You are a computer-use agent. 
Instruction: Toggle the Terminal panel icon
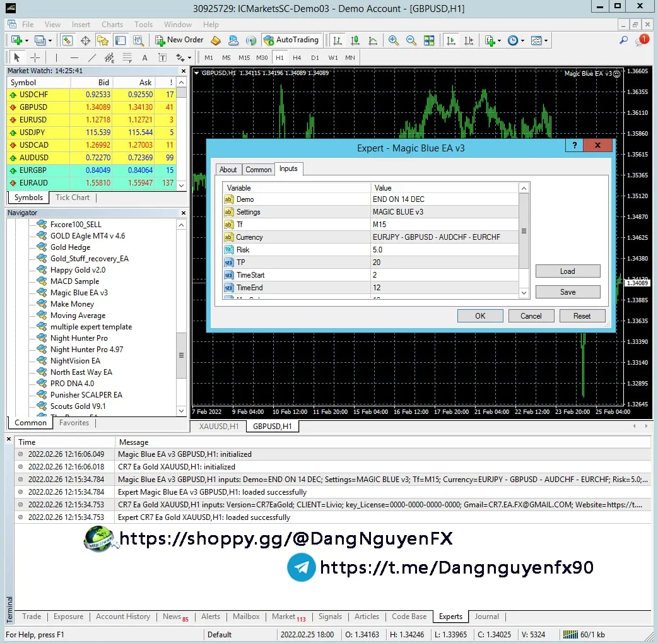coord(120,40)
